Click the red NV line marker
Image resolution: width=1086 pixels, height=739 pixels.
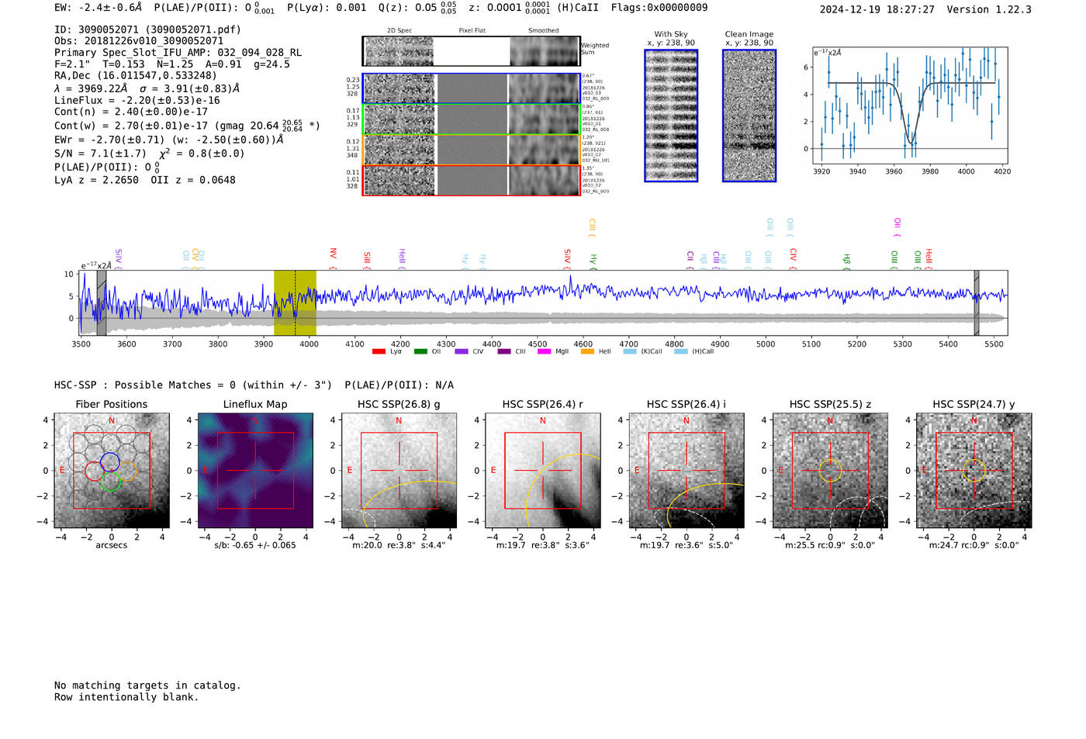333,257
